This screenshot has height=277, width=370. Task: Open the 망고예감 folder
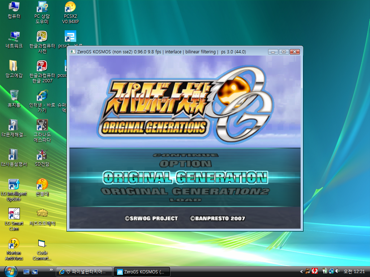(14, 69)
